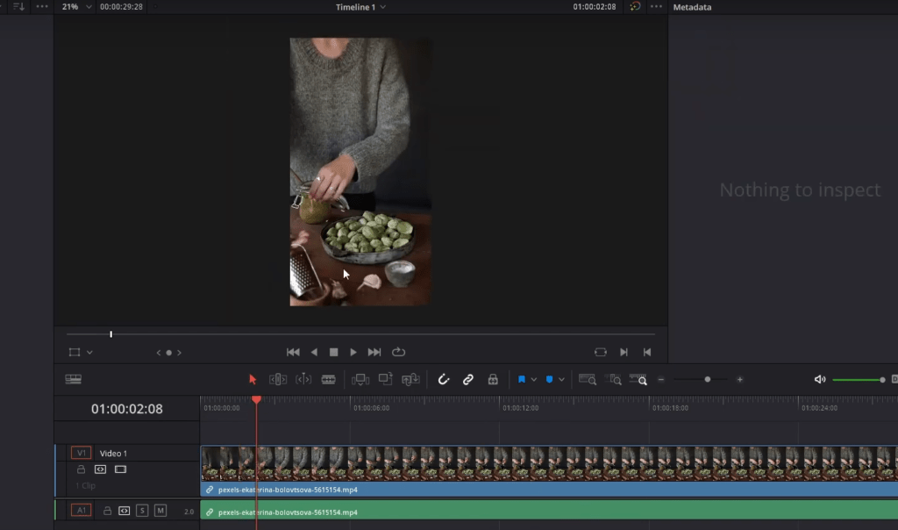Toggle Linked Selection chain icon
The height and width of the screenshot is (530, 898).
[x=468, y=379]
